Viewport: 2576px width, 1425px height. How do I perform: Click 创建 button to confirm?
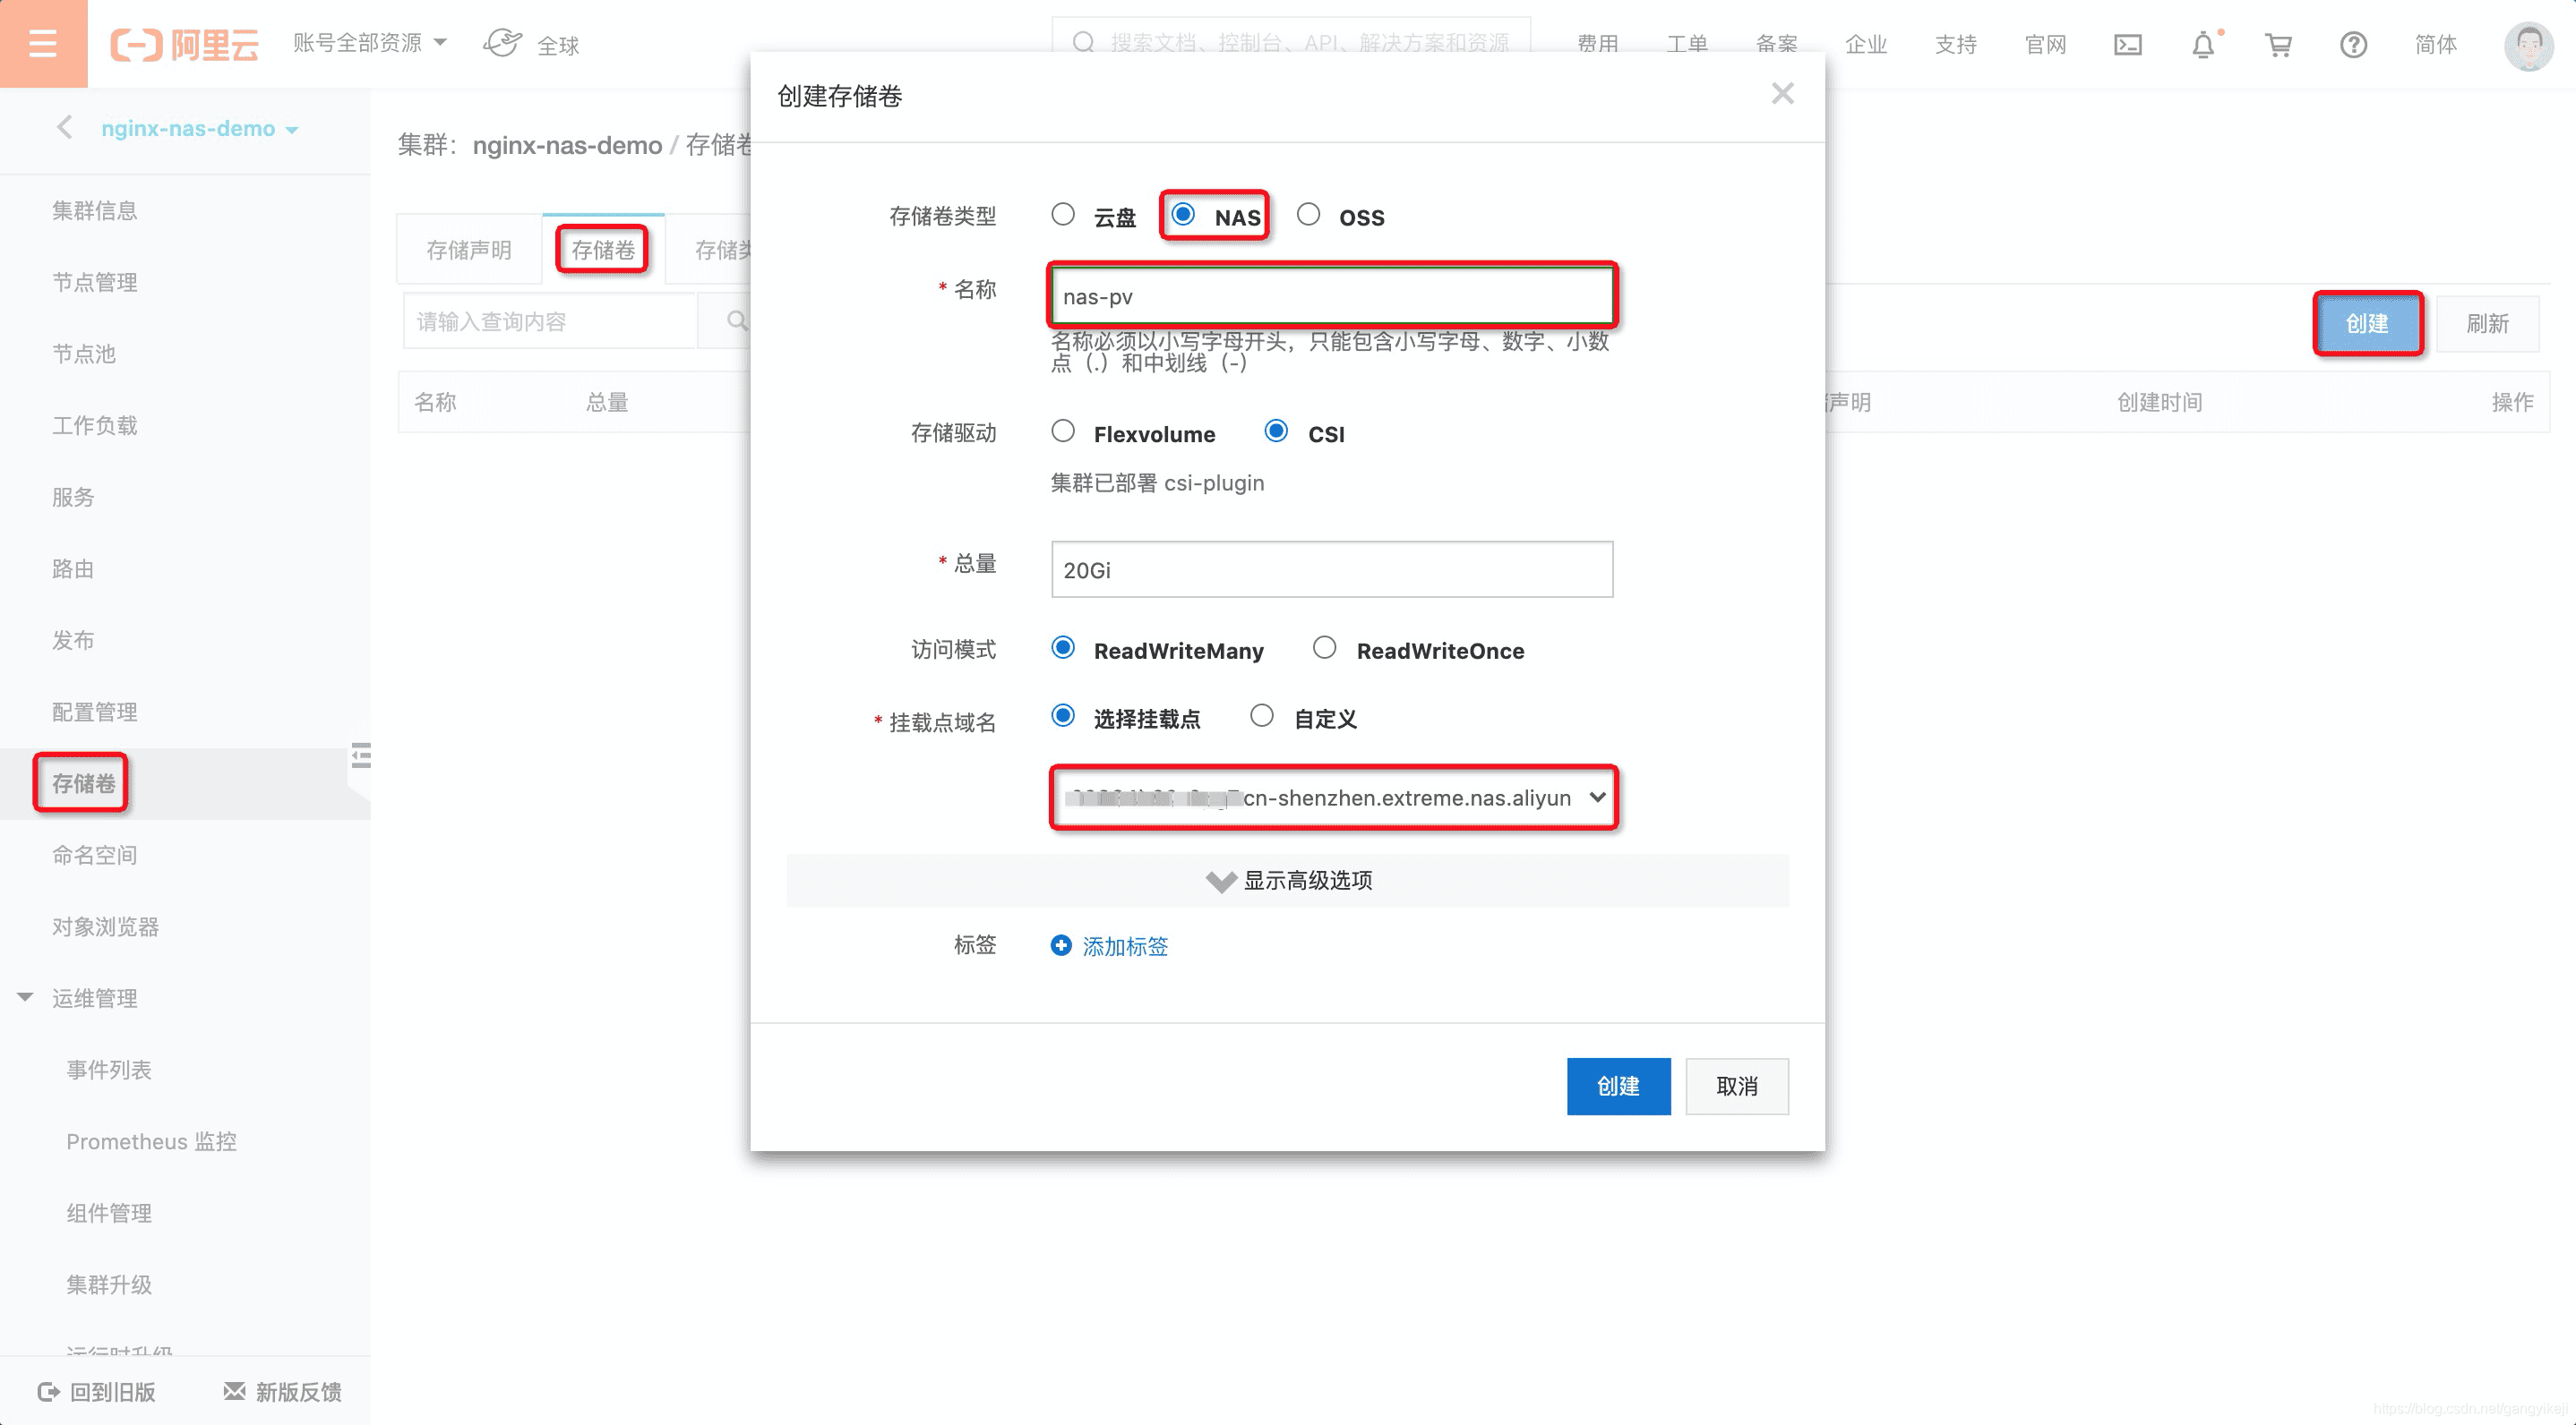tap(1618, 1085)
